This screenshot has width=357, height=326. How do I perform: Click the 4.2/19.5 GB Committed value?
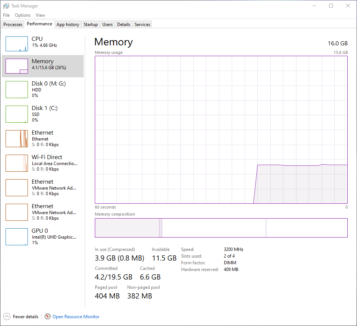click(x=113, y=277)
